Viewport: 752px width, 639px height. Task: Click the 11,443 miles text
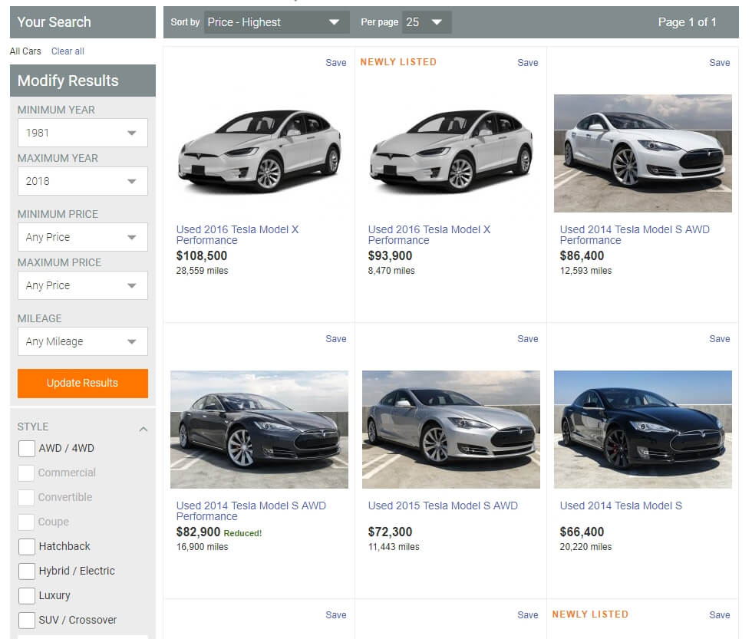click(x=393, y=547)
